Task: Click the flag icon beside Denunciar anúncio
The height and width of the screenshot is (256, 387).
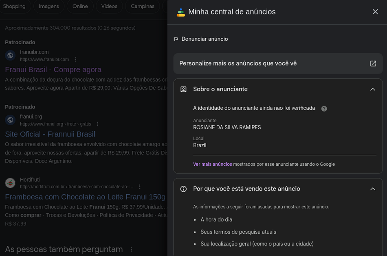Action: (176, 39)
